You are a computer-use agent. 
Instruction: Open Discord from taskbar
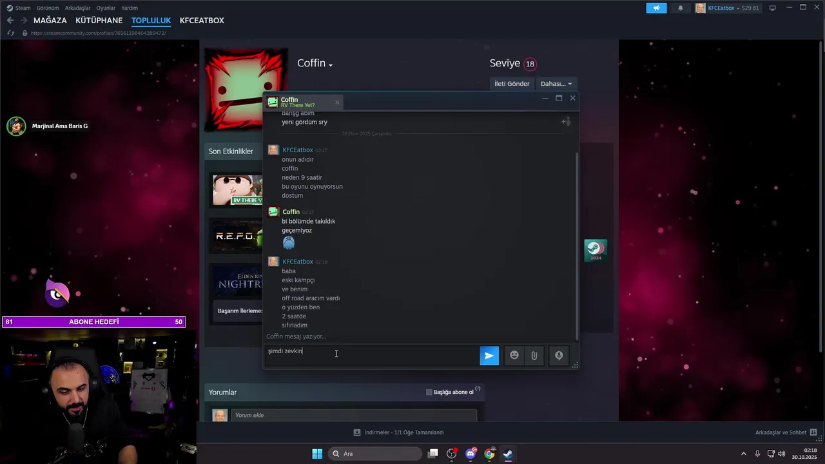pyautogui.click(x=471, y=454)
